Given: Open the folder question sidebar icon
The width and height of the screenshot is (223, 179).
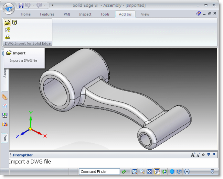Looking at the screenshot, I should click(5, 124).
